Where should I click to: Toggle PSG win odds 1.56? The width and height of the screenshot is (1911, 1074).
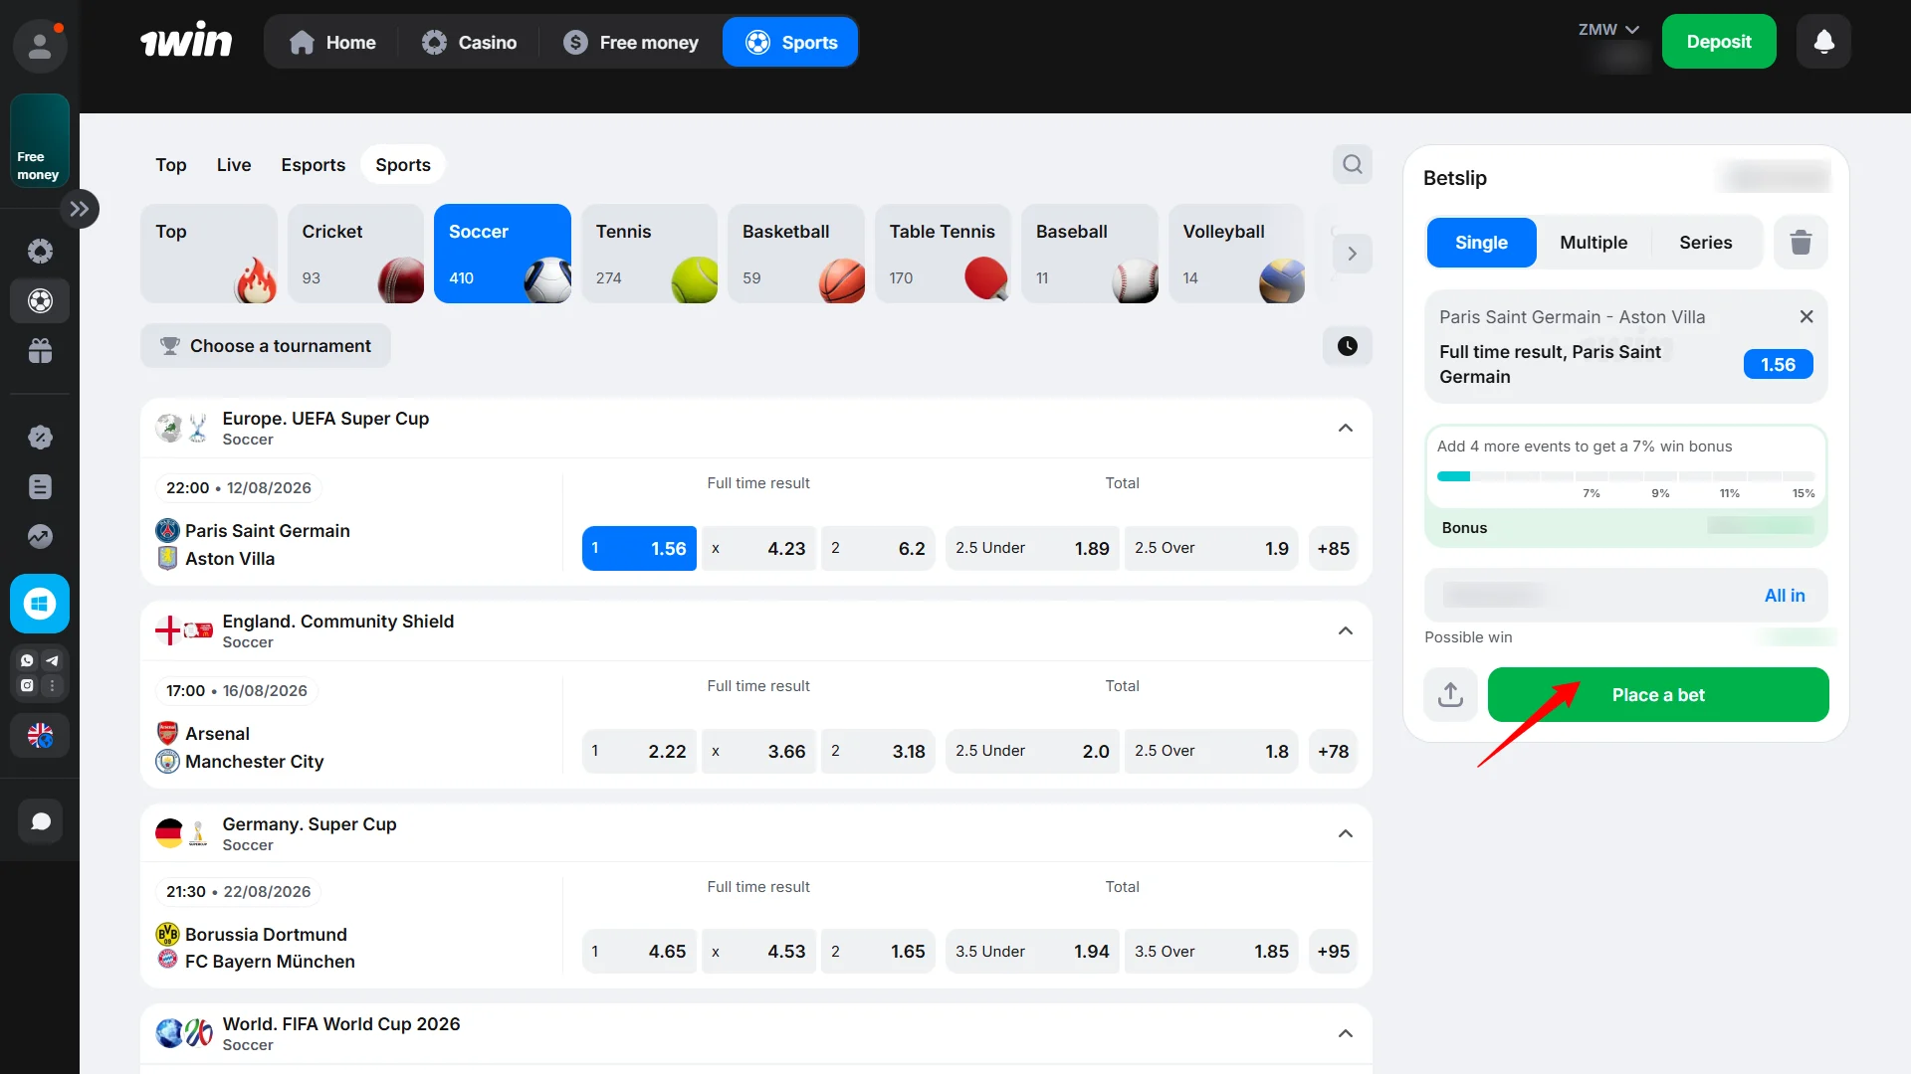tap(639, 548)
